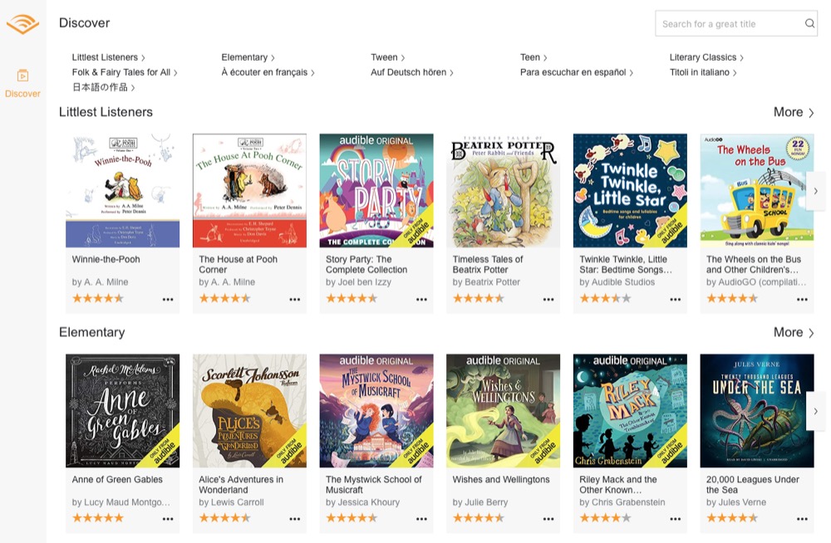Open options menu for Riley Mack audiobook
The height and width of the screenshot is (543, 831).
[675, 520]
